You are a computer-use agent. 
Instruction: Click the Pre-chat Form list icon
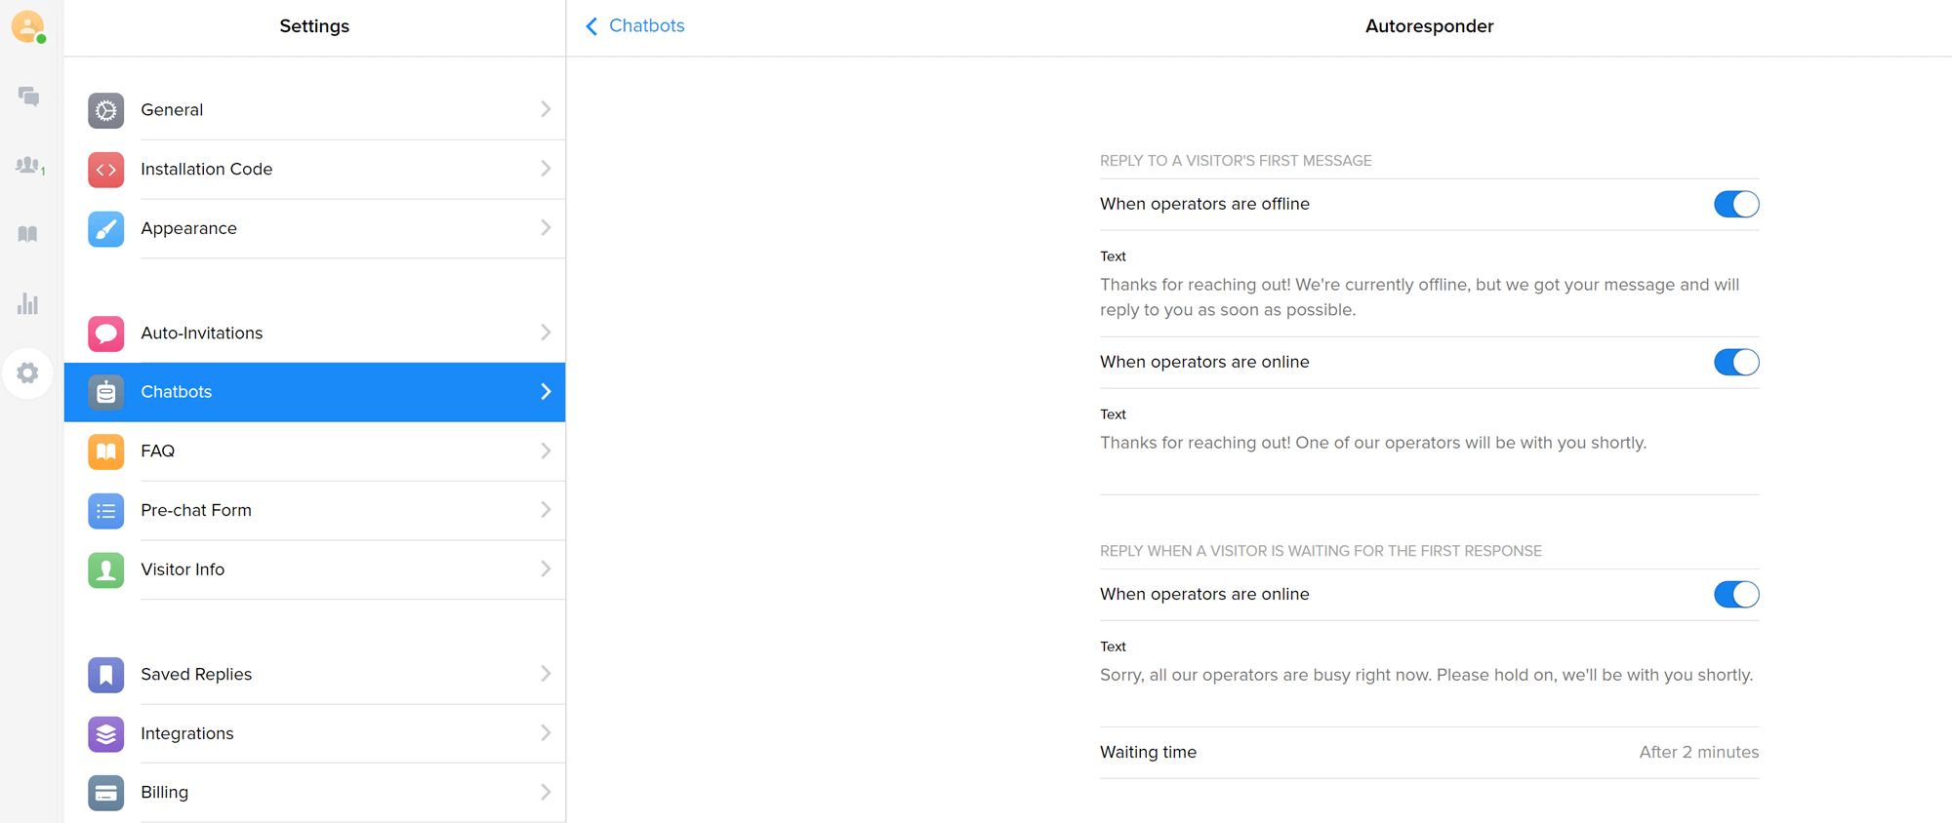(x=105, y=511)
